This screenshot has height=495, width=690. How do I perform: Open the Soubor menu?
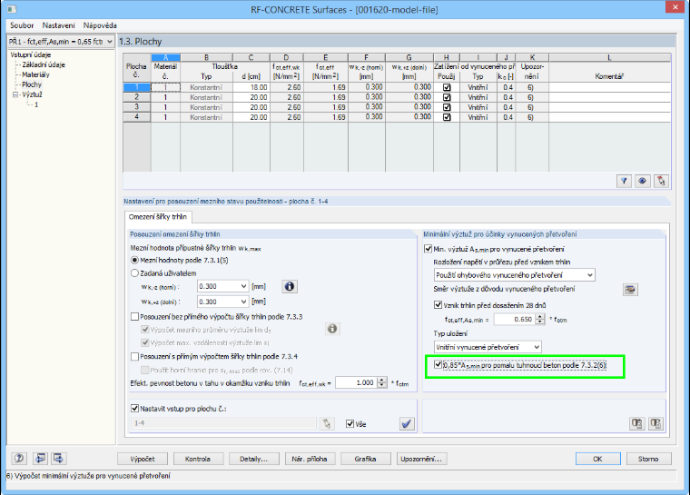(22, 25)
